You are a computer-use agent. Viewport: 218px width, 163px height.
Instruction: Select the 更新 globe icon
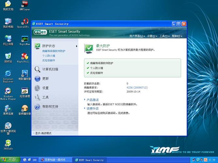pos(37,79)
